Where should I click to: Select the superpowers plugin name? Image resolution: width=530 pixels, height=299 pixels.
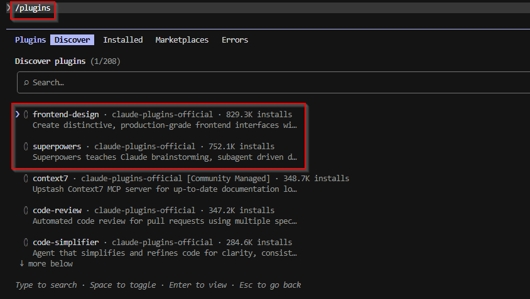point(57,147)
